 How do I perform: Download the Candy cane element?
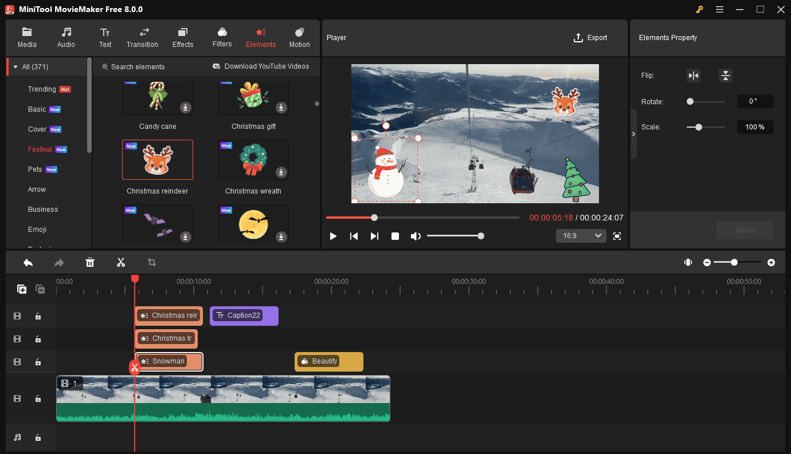(x=186, y=107)
